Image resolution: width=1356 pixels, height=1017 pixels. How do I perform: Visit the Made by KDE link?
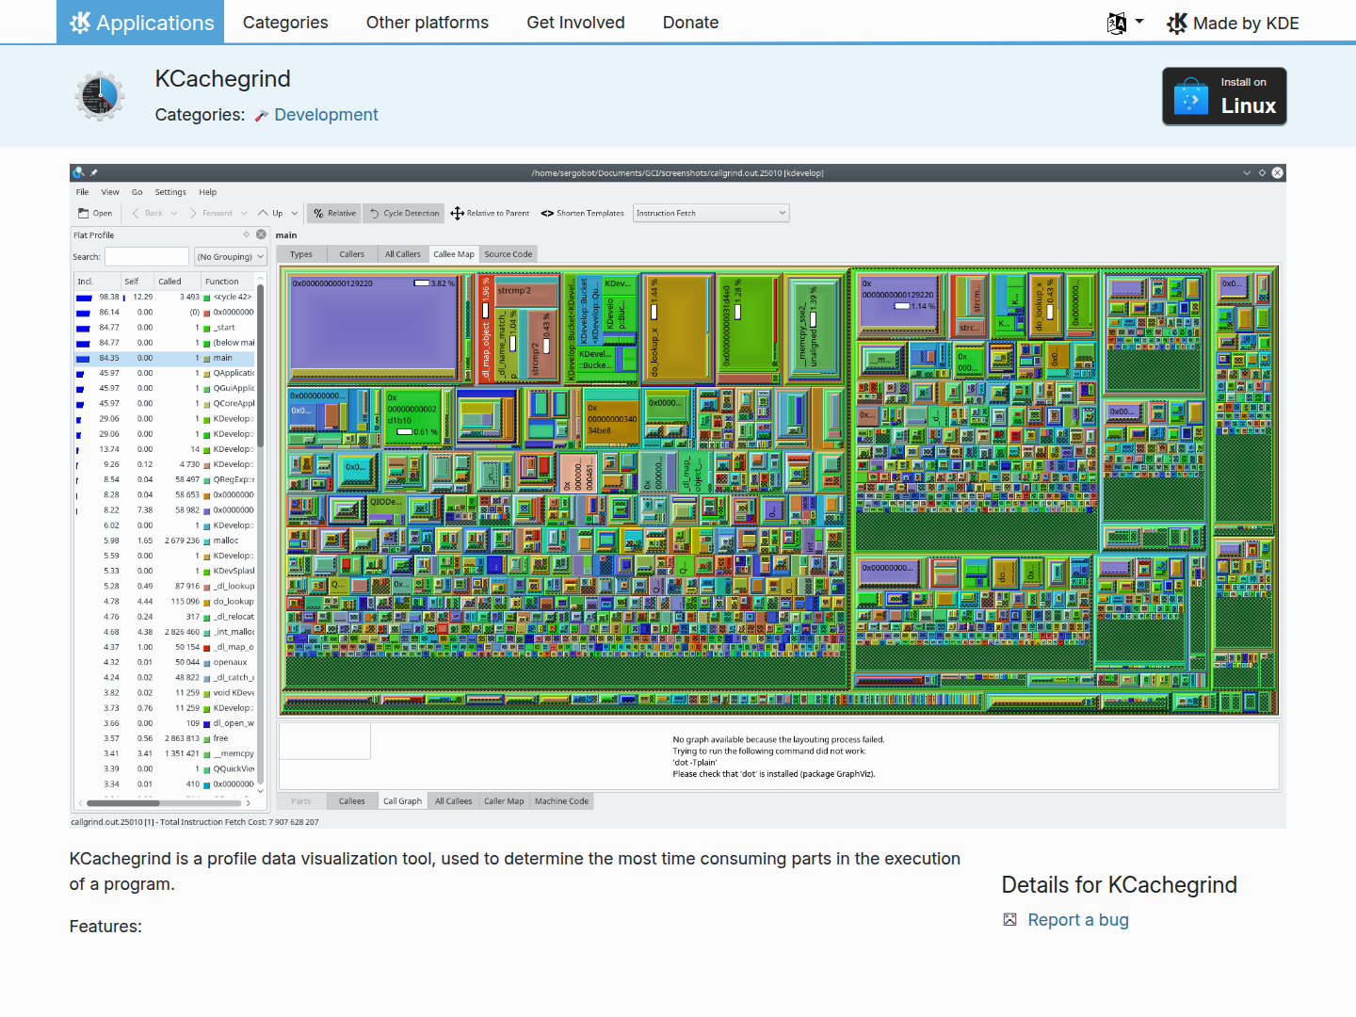(1233, 24)
